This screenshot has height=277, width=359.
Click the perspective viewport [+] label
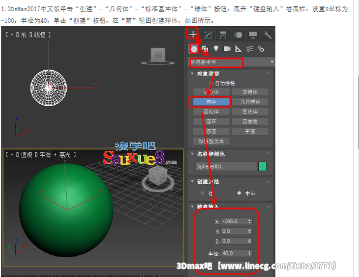pos(12,155)
